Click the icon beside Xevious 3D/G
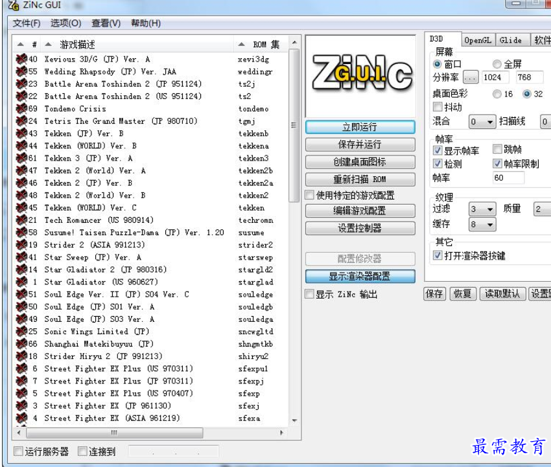 click(x=21, y=59)
